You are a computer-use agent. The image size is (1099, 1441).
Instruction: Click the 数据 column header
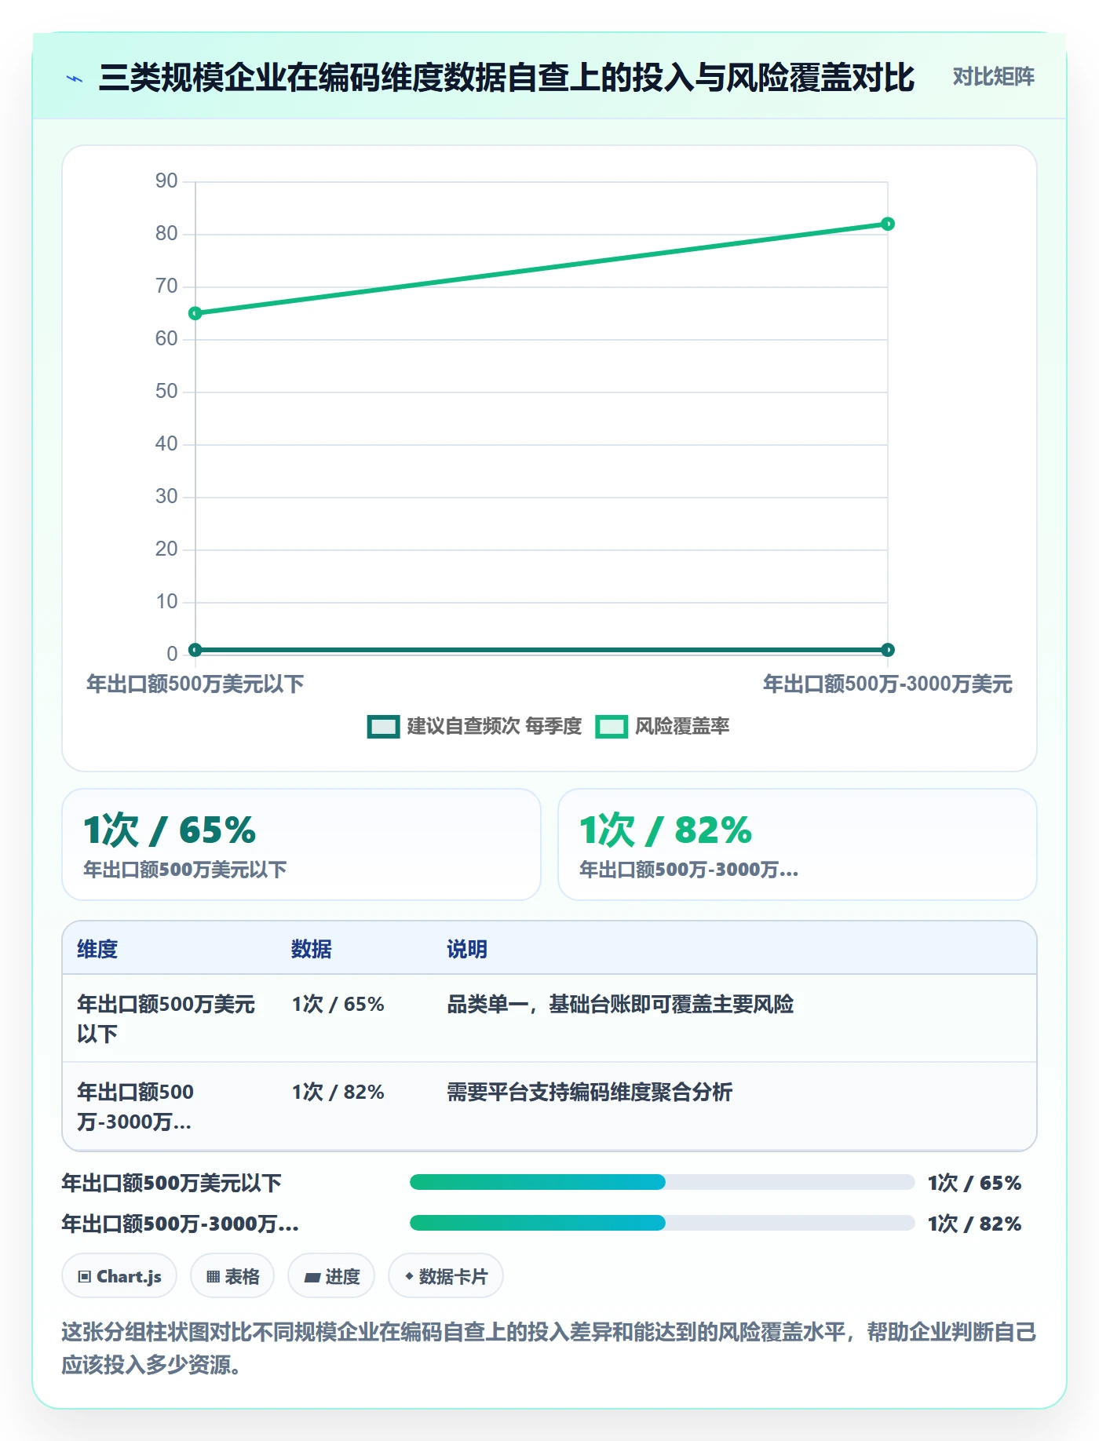pyautogui.click(x=312, y=949)
